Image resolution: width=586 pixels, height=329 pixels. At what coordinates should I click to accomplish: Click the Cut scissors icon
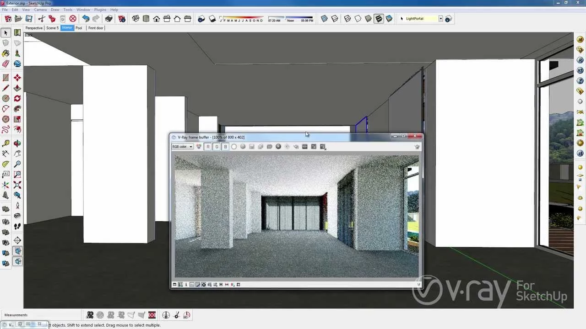coord(42,19)
